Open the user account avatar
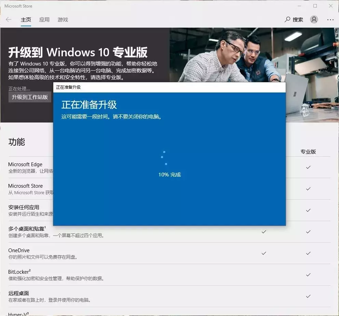 [314, 20]
